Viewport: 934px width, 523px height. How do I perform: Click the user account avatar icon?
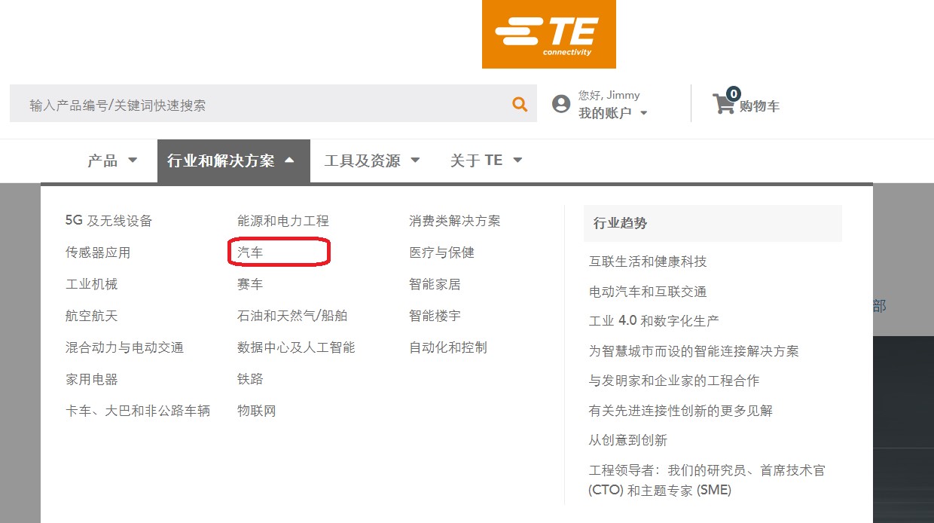click(x=561, y=104)
